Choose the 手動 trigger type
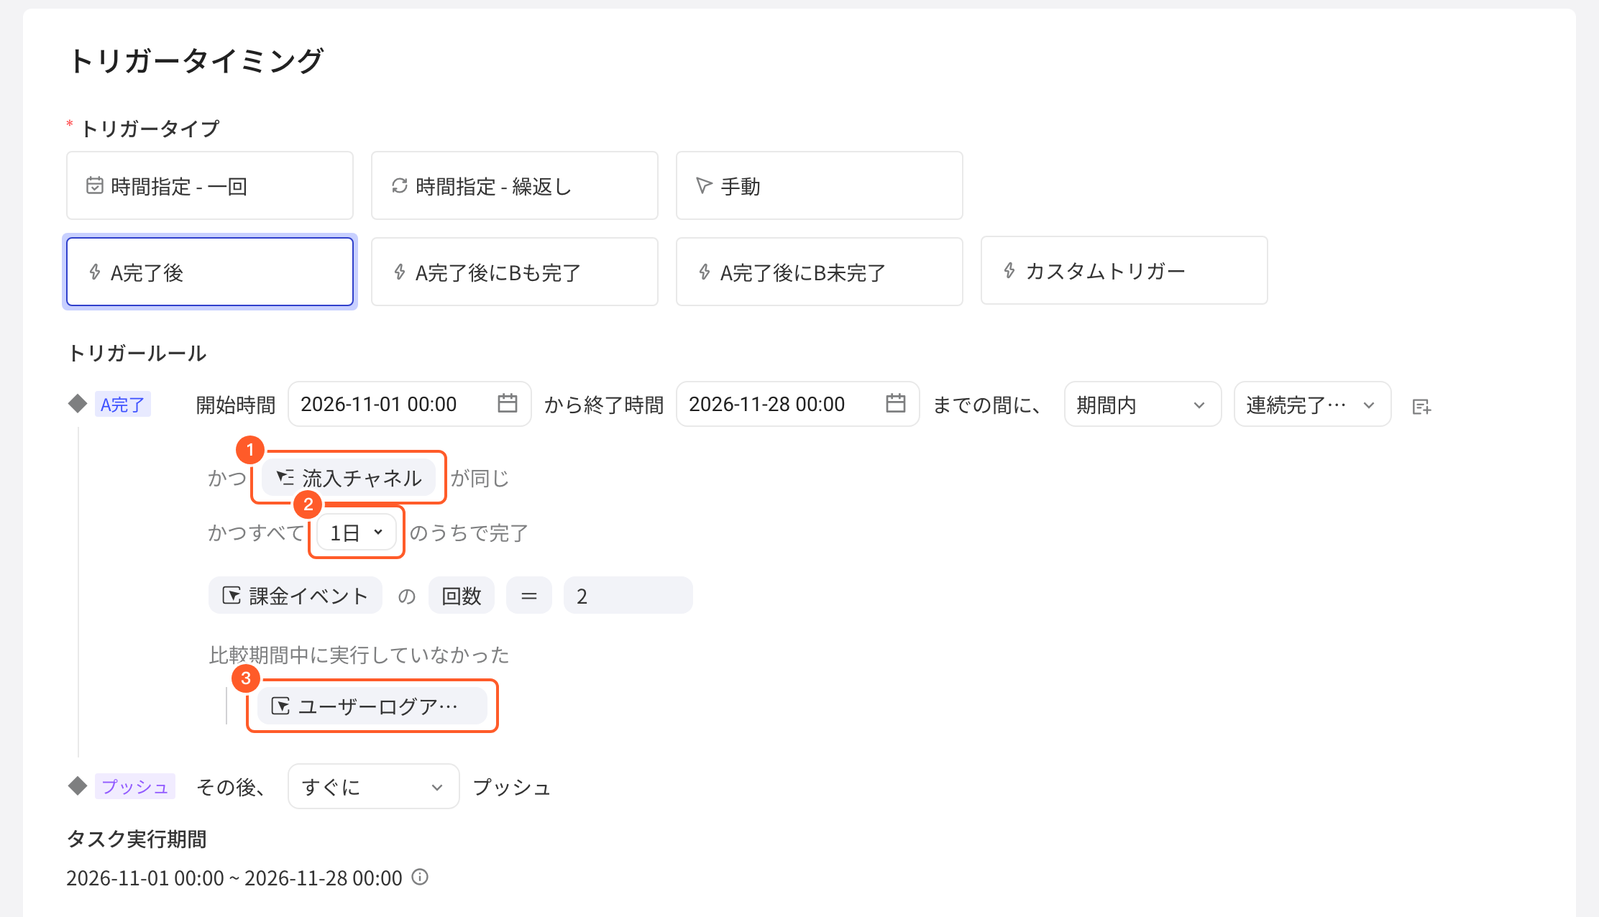Image resolution: width=1599 pixels, height=917 pixels. click(x=820, y=185)
